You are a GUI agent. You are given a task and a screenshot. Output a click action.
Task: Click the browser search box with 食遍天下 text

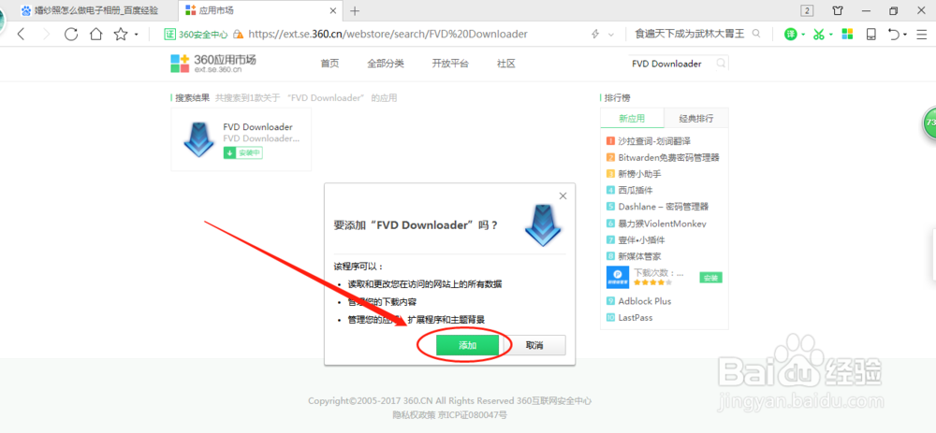[x=690, y=34]
